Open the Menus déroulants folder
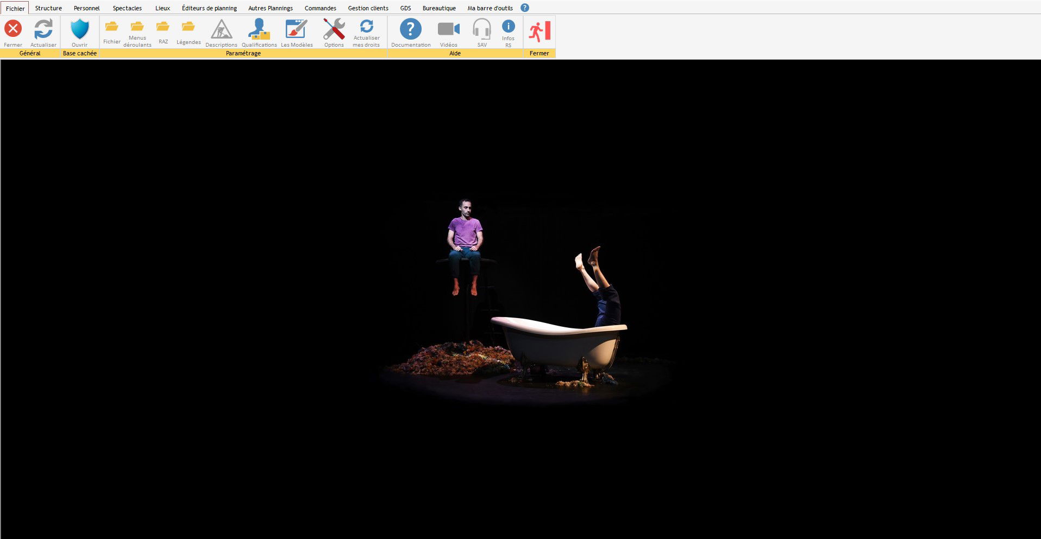Viewport: 1041px width, 539px height. 137,27
